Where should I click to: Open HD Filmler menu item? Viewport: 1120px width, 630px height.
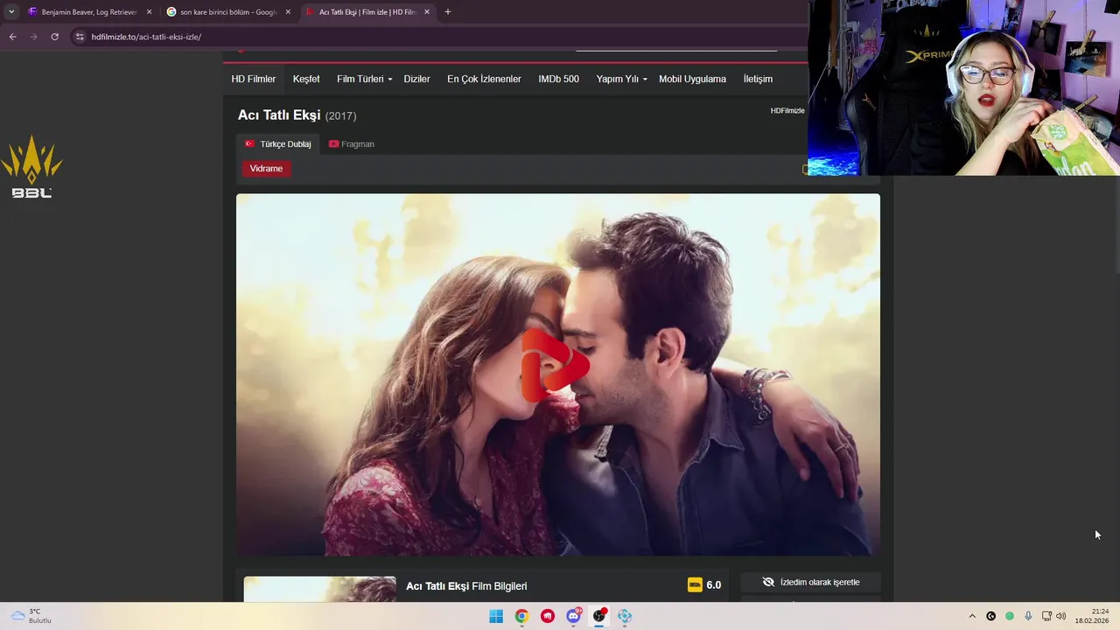coord(253,79)
